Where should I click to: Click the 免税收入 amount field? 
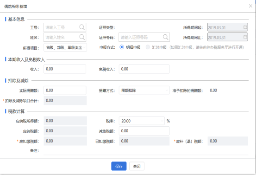pyautogui.click(x=144, y=69)
